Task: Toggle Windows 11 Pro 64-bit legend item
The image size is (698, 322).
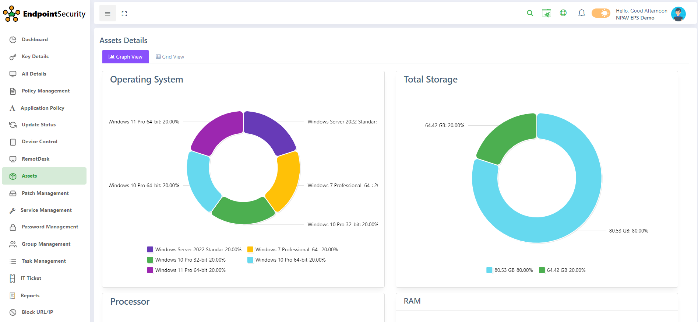Action: coord(186,270)
